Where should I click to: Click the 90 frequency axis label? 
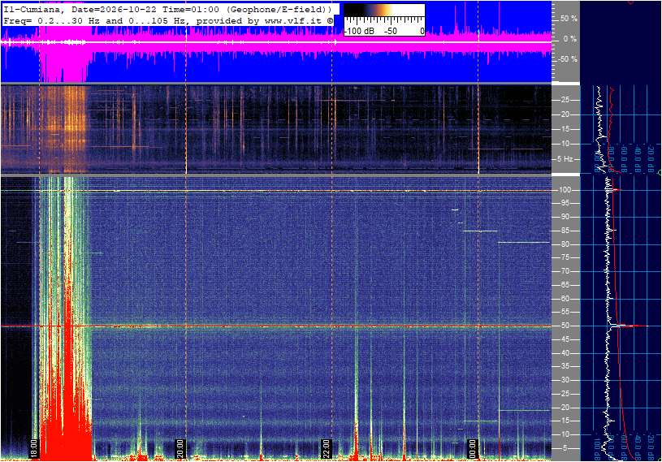pos(565,217)
